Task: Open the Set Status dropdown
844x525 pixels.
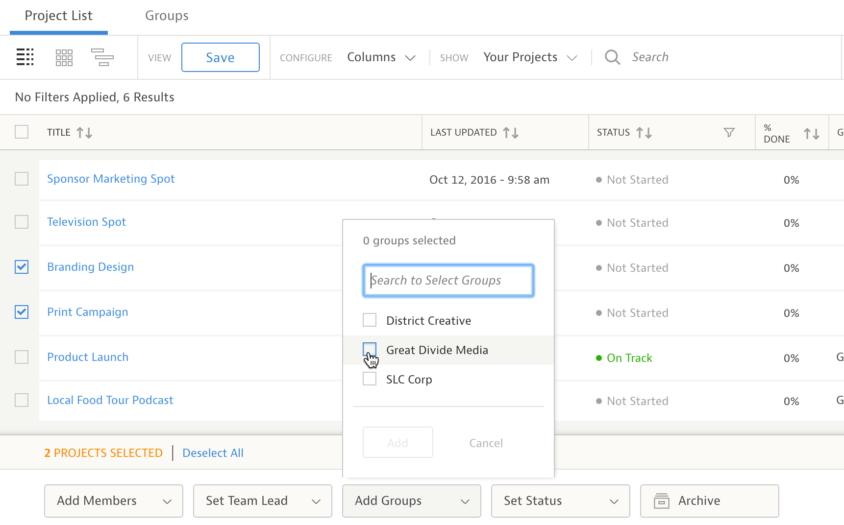Action: (560, 501)
